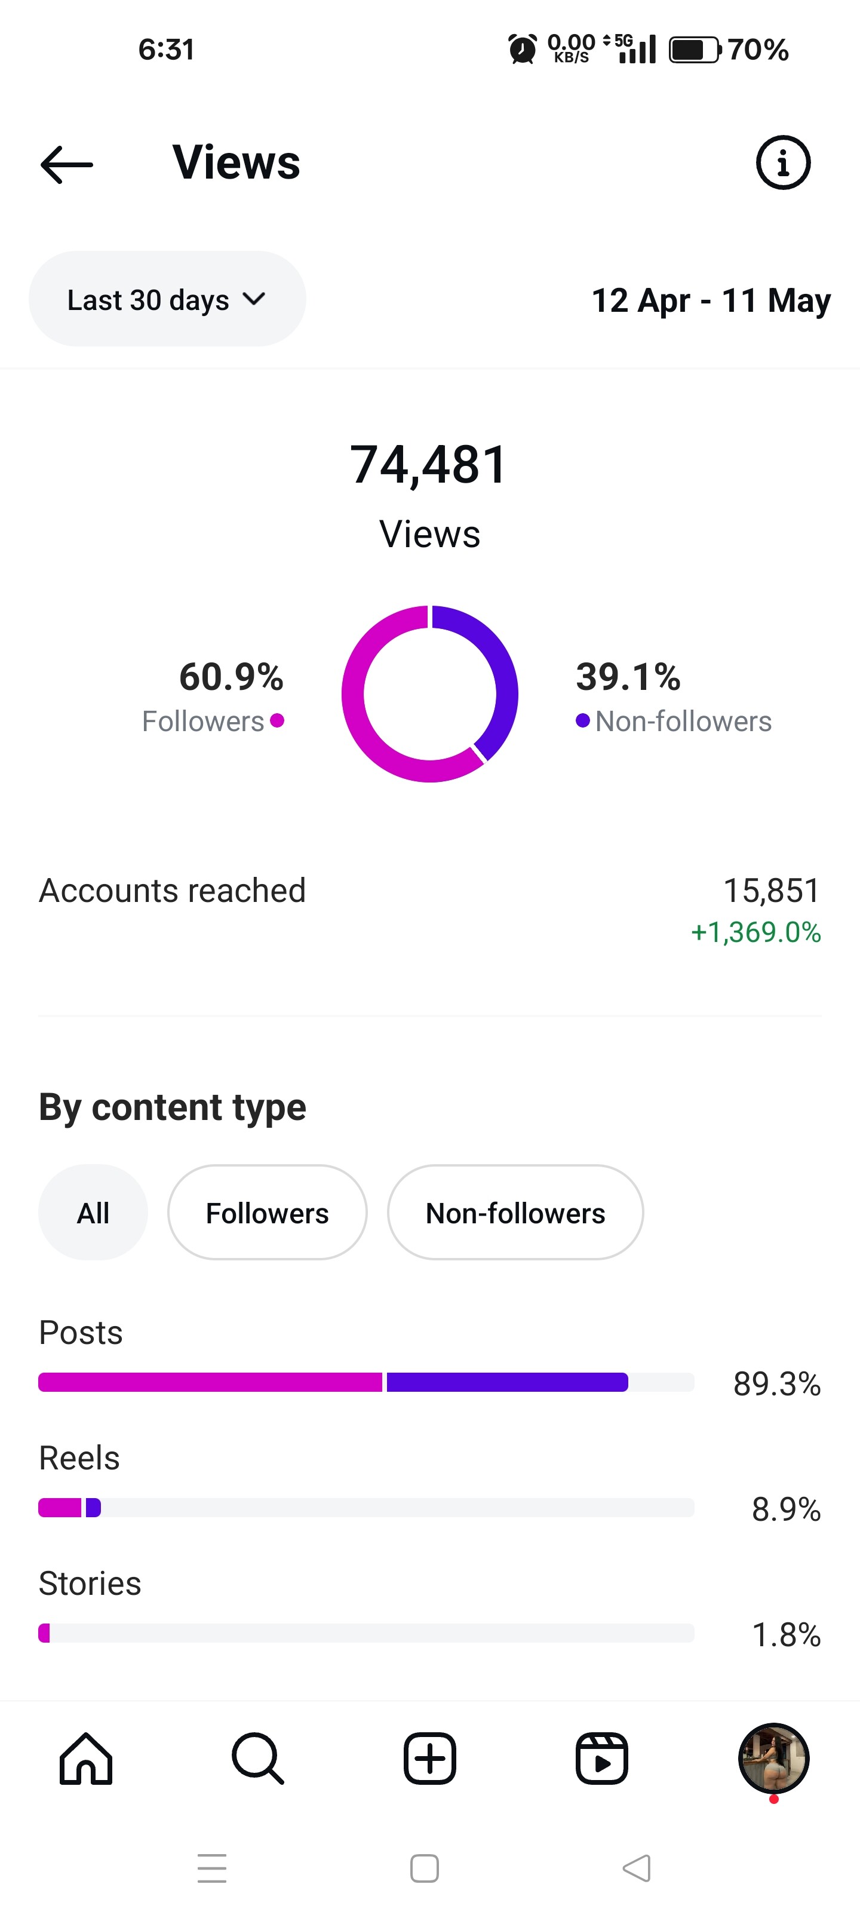Screen dimensions: 860x1921
Task: Open the profile picture thumbnail
Action: point(773,1759)
